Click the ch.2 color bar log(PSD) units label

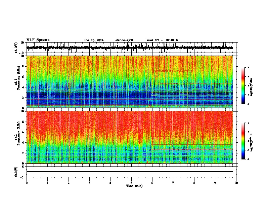tap(251, 142)
